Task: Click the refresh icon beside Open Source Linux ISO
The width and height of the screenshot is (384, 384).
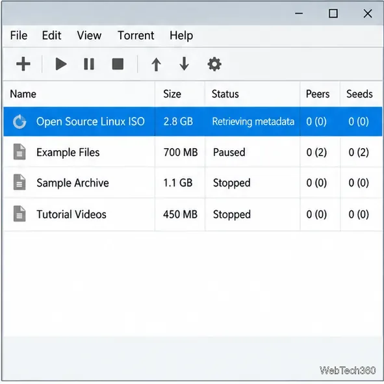Action: click(19, 122)
